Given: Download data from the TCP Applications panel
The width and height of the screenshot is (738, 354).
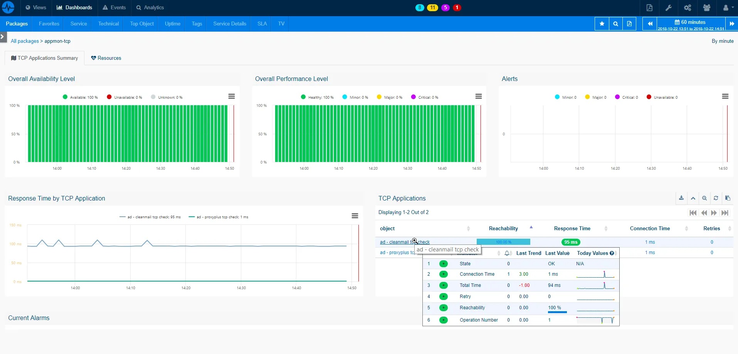Looking at the screenshot, I should (681, 198).
